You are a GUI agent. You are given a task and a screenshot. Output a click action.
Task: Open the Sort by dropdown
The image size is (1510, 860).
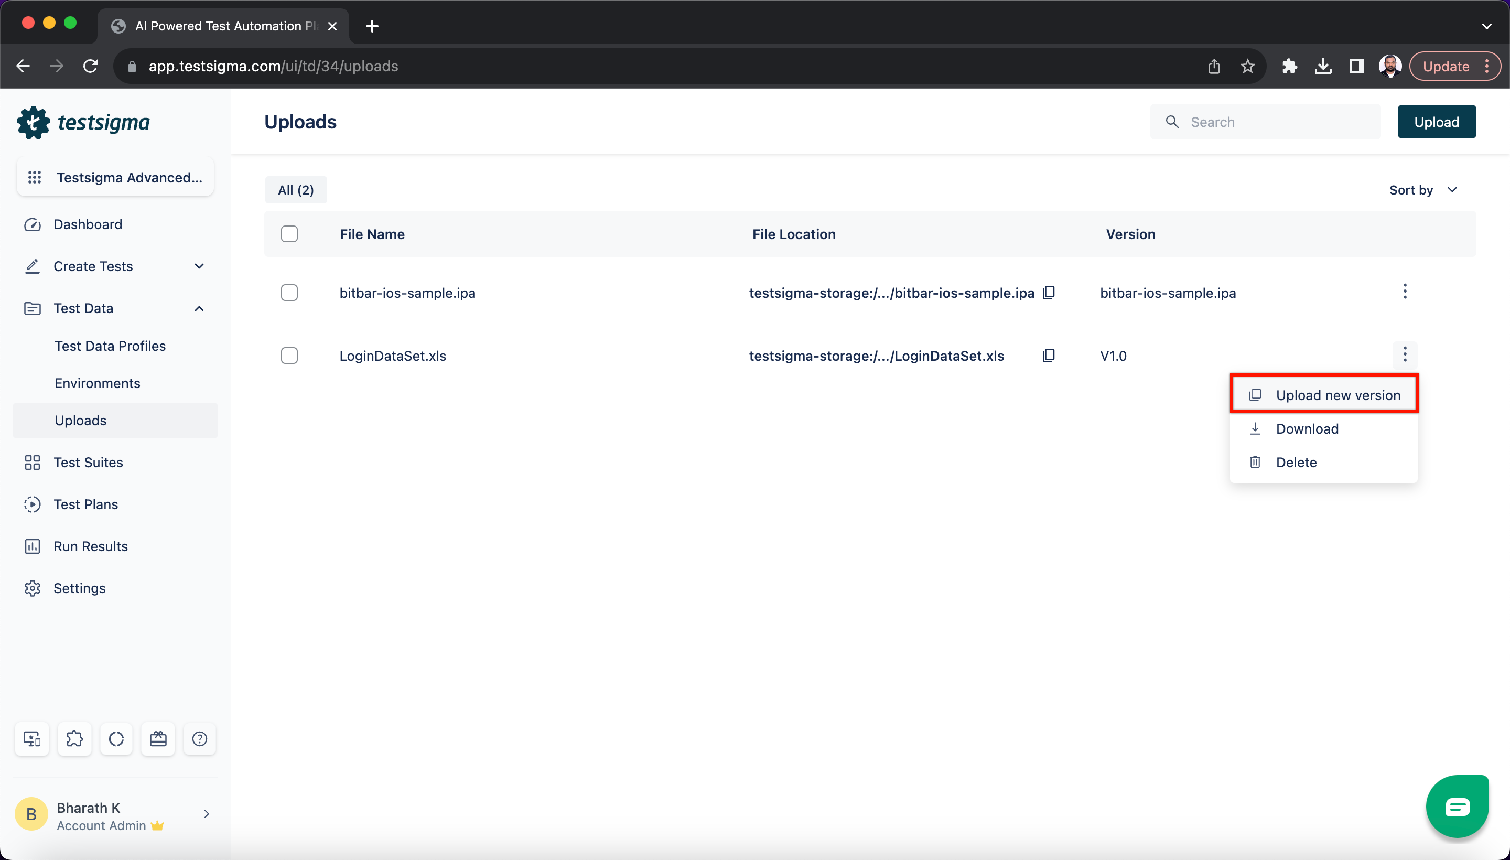(x=1423, y=190)
